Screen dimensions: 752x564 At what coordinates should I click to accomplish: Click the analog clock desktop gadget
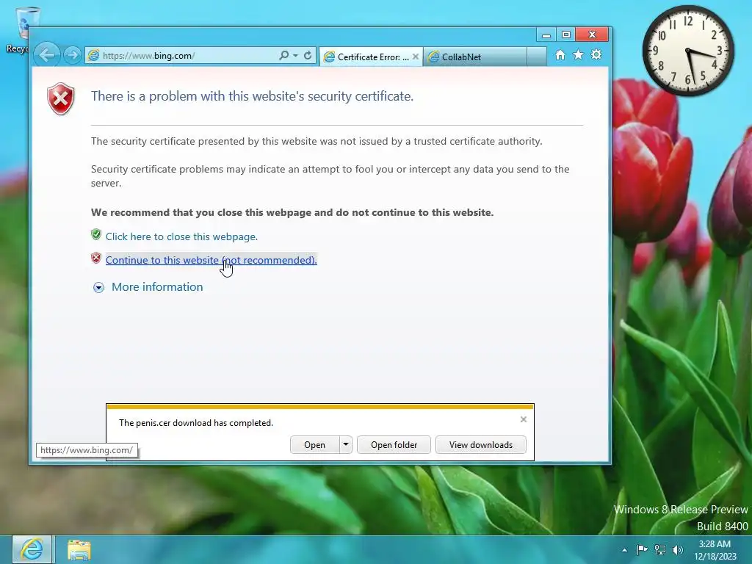coord(688,51)
